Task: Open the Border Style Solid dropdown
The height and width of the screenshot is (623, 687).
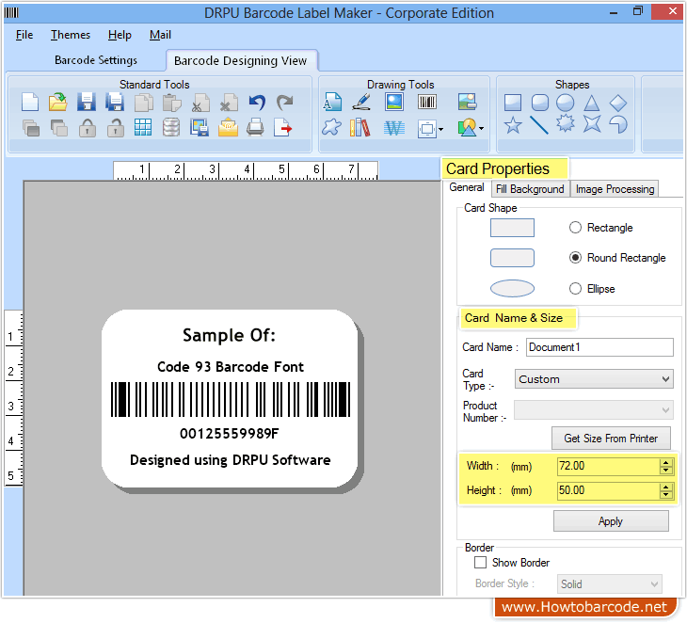Action: (x=610, y=584)
